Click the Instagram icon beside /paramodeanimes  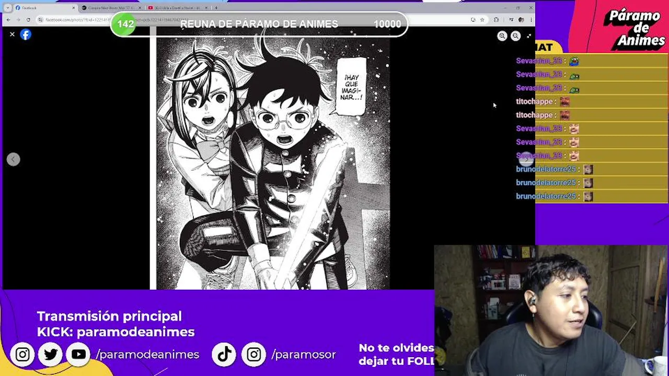pyautogui.click(x=22, y=355)
